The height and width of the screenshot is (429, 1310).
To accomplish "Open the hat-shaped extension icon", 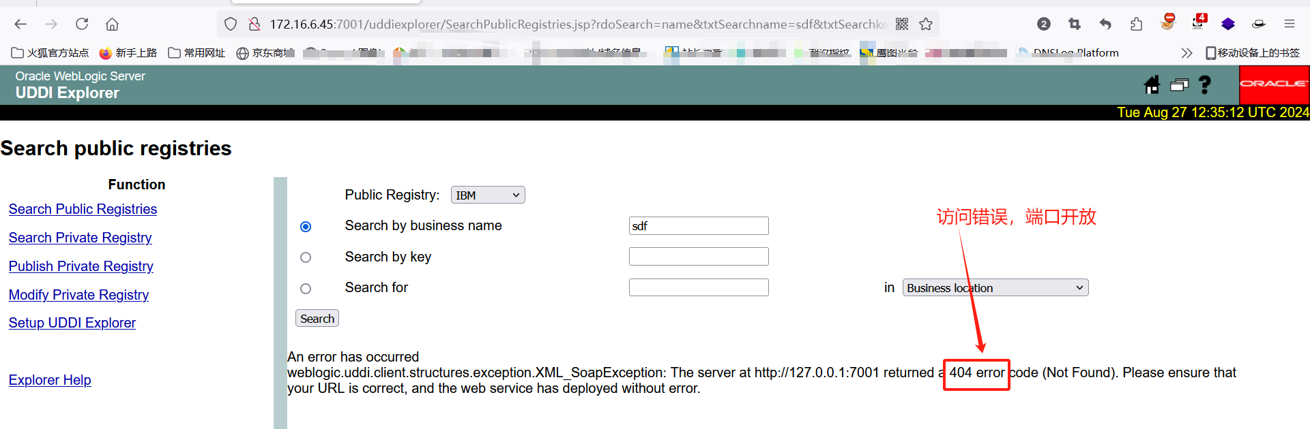I will pyautogui.click(x=1259, y=25).
